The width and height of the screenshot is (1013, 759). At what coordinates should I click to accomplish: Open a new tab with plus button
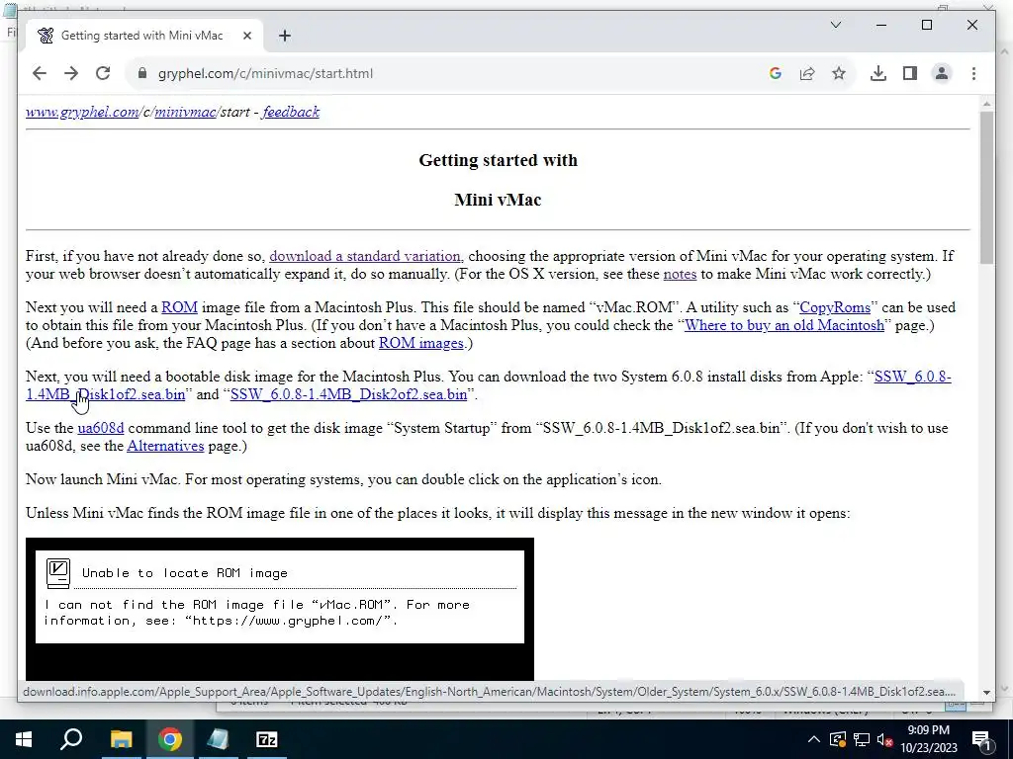(x=285, y=36)
